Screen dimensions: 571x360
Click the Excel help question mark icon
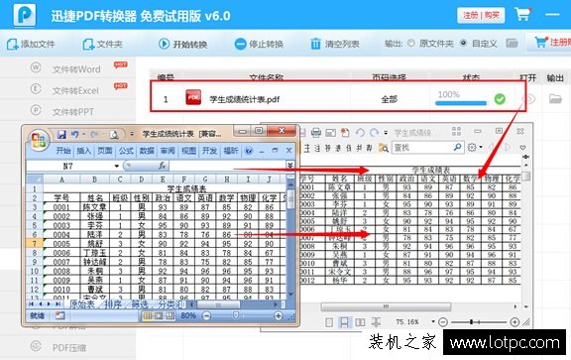coord(249,151)
